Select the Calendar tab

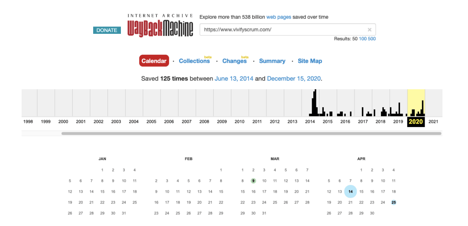(x=154, y=61)
